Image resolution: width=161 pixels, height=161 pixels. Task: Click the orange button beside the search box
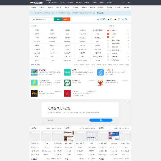(66, 19)
